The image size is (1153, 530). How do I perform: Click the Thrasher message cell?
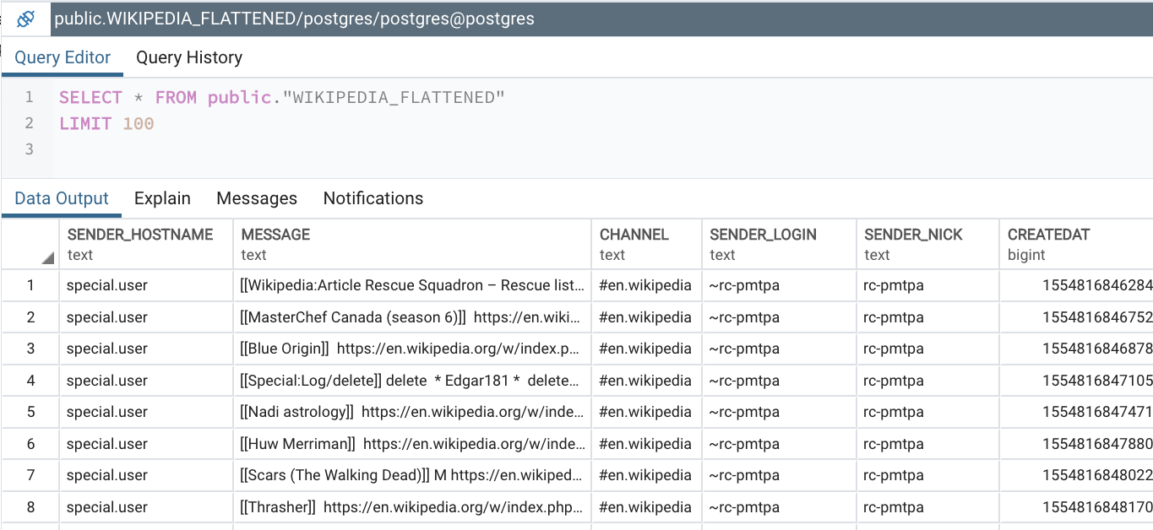[x=412, y=507]
